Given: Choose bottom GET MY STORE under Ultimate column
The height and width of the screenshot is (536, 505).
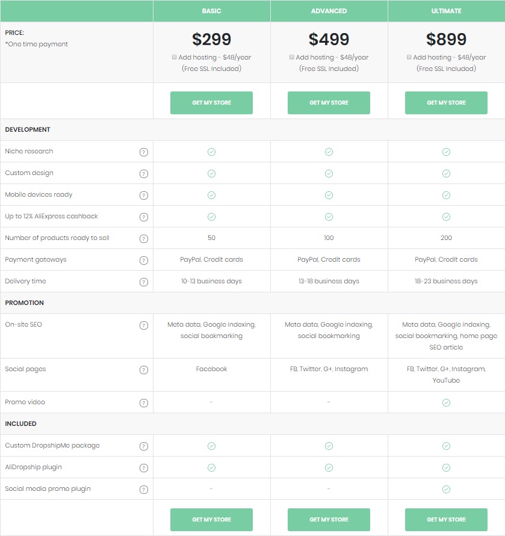Looking at the screenshot, I should pos(446,520).
